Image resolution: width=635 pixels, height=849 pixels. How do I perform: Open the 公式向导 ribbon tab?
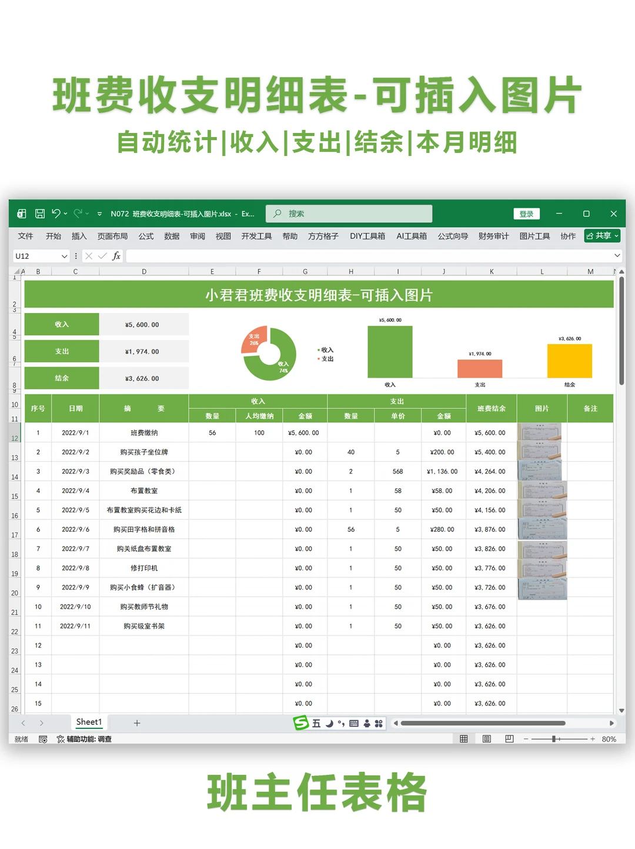tap(453, 236)
